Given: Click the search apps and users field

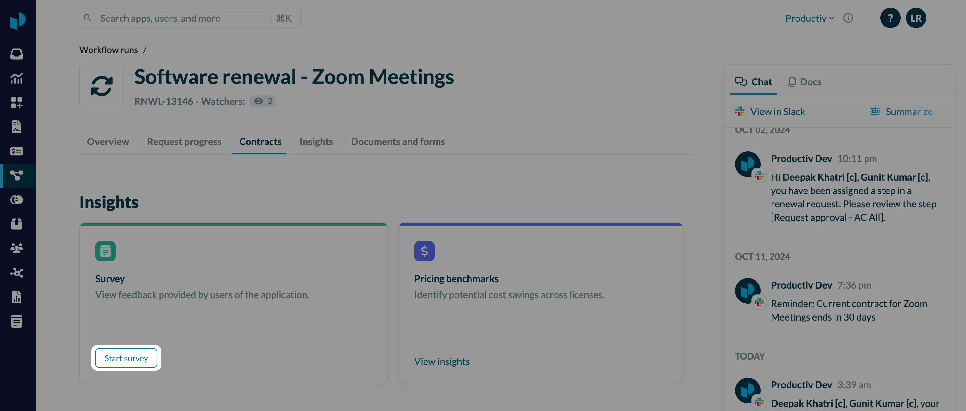Looking at the screenshot, I should point(180,18).
